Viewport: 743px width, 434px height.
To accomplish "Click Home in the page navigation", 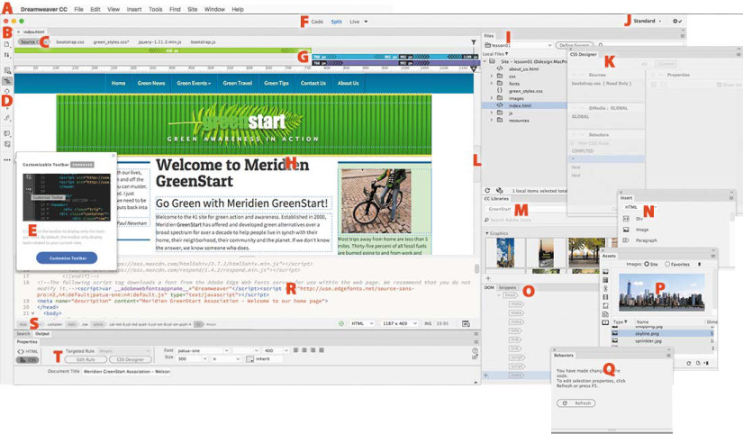I will coord(119,83).
